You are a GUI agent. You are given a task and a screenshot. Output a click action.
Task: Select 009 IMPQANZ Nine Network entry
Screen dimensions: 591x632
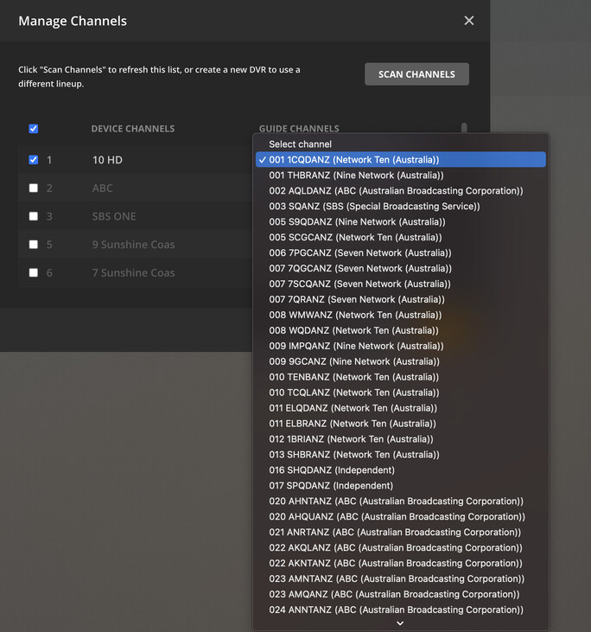pyautogui.click(x=356, y=346)
